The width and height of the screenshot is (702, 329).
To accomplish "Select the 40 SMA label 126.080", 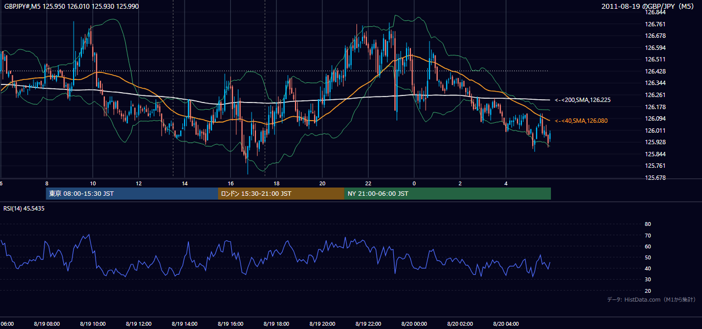I will [x=581, y=121].
